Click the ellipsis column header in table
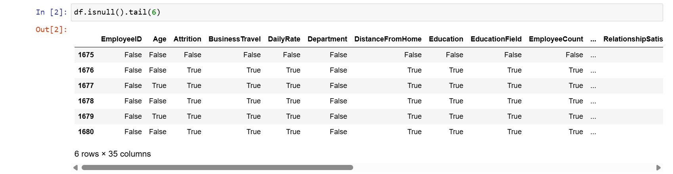The height and width of the screenshot is (174, 673). pos(593,39)
